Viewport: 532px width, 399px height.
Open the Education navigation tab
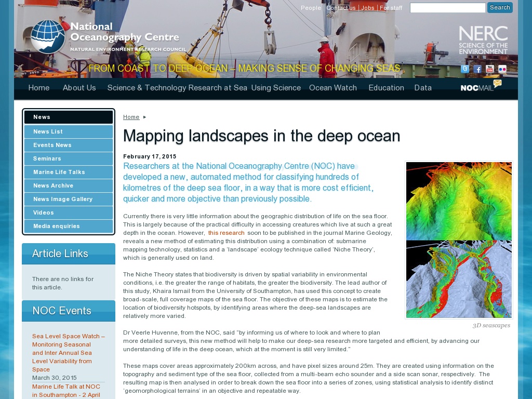click(386, 88)
